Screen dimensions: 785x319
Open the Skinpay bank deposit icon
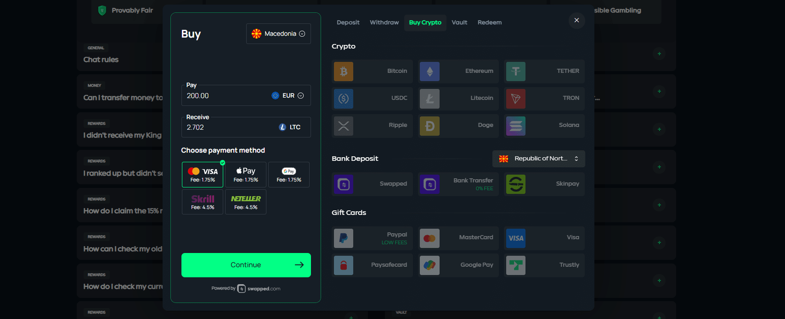pyautogui.click(x=515, y=184)
